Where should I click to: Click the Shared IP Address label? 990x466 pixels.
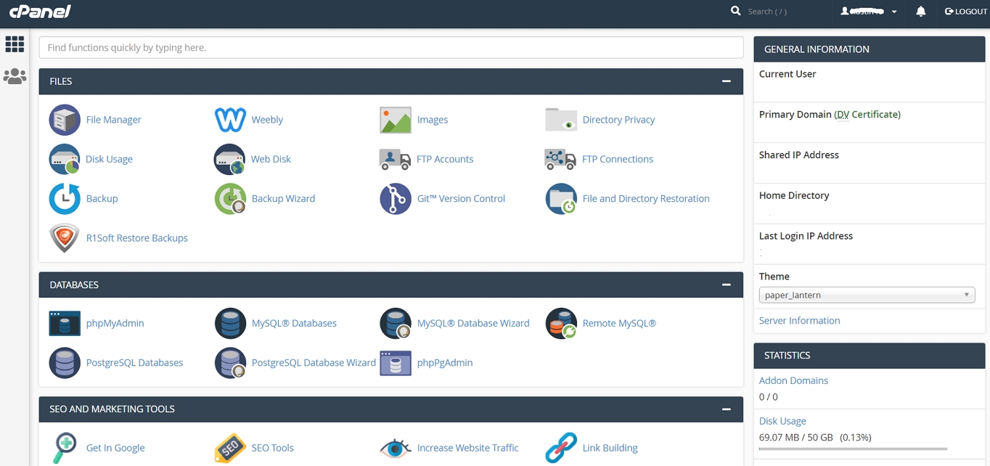point(798,155)
